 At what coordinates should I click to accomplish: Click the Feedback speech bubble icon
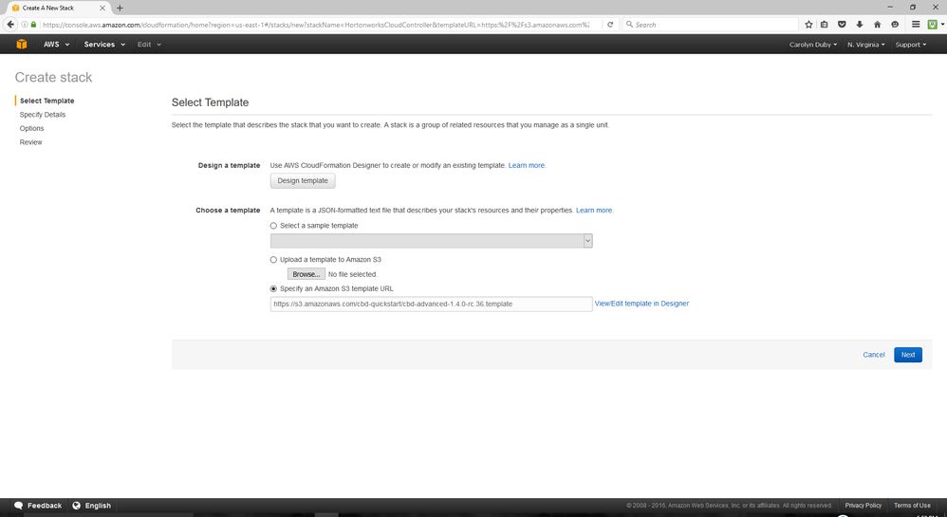click(19, 506)
